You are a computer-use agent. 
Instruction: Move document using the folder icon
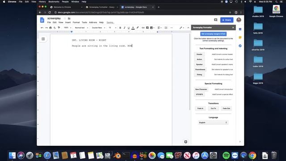tap(69, 18)
